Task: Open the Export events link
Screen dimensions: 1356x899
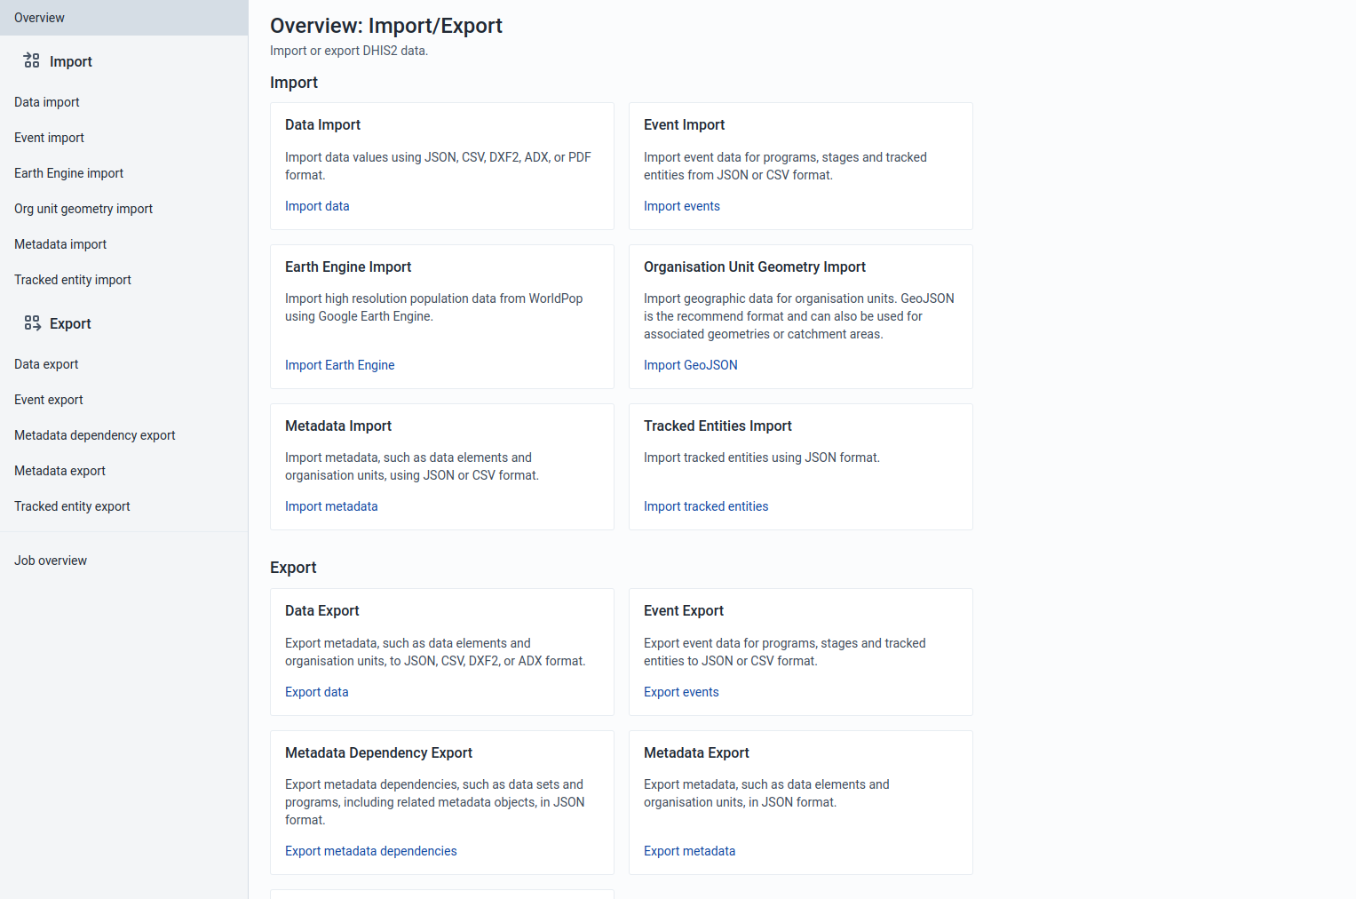Action: 681,692
